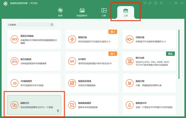Image resolution: width=186 pixels, height=118 pixels.
Task: Open the shopping cart purchase icon
Action: pyautogui.click(x=145, y=3)
